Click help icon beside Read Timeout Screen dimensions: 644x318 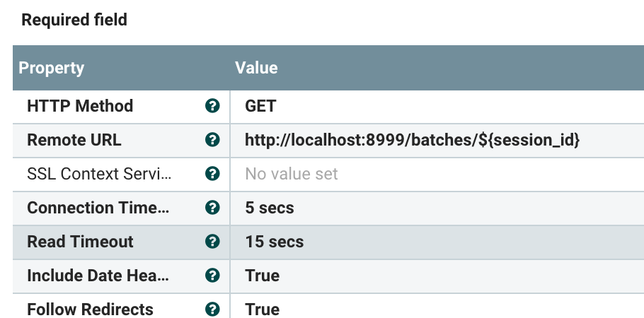[212, 242]
